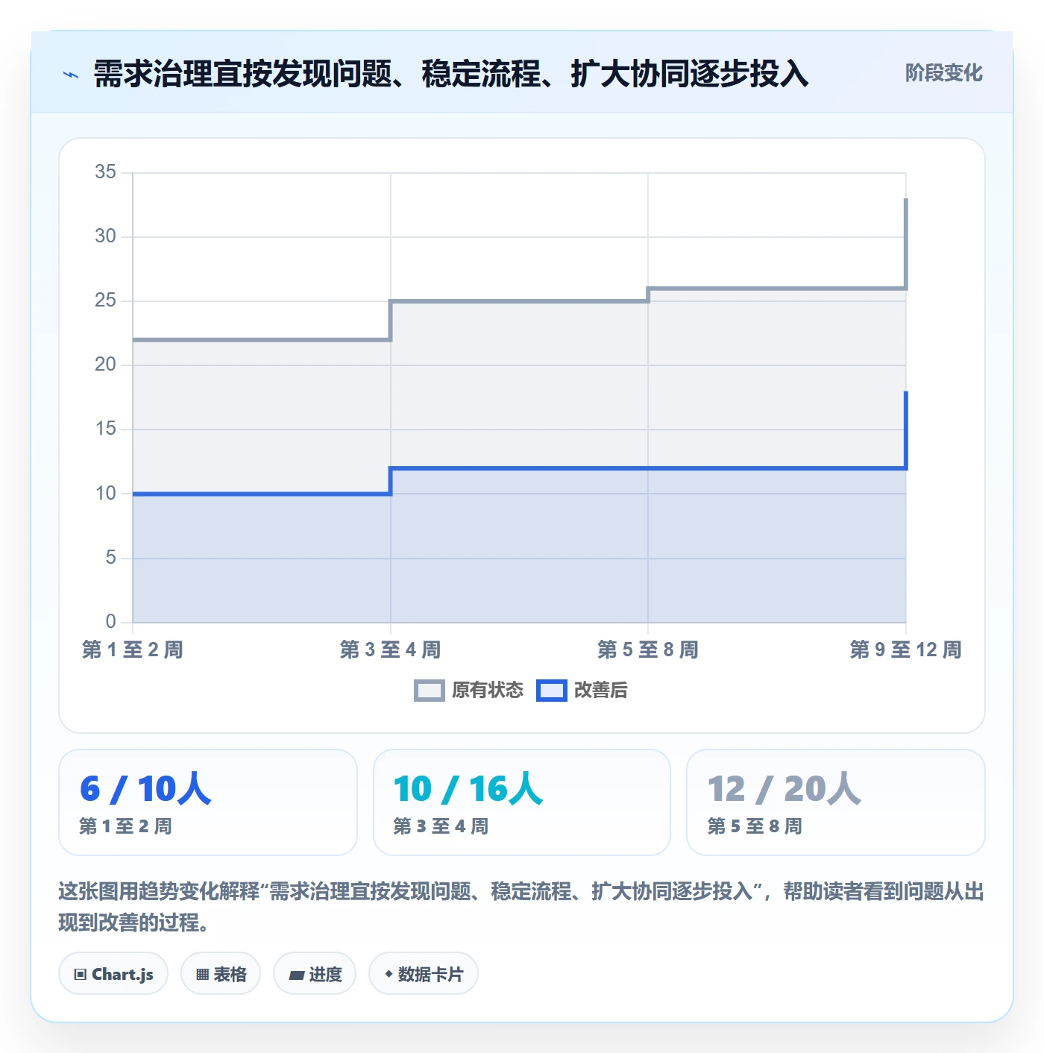
Task: Click the description paragraph below the cards
Action: pos(521,907)
